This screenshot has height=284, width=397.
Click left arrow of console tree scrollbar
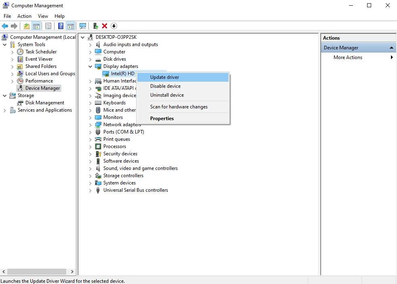coord(4,271)
